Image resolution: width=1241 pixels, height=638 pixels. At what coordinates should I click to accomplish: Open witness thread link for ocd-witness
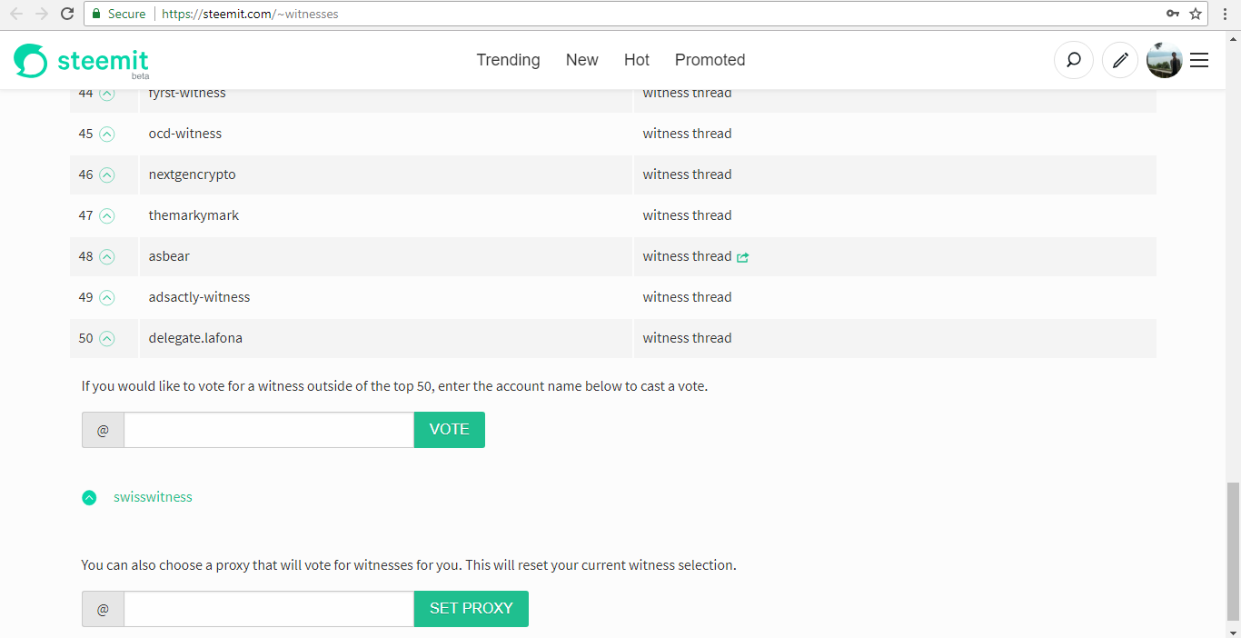(x=687, y=134)
